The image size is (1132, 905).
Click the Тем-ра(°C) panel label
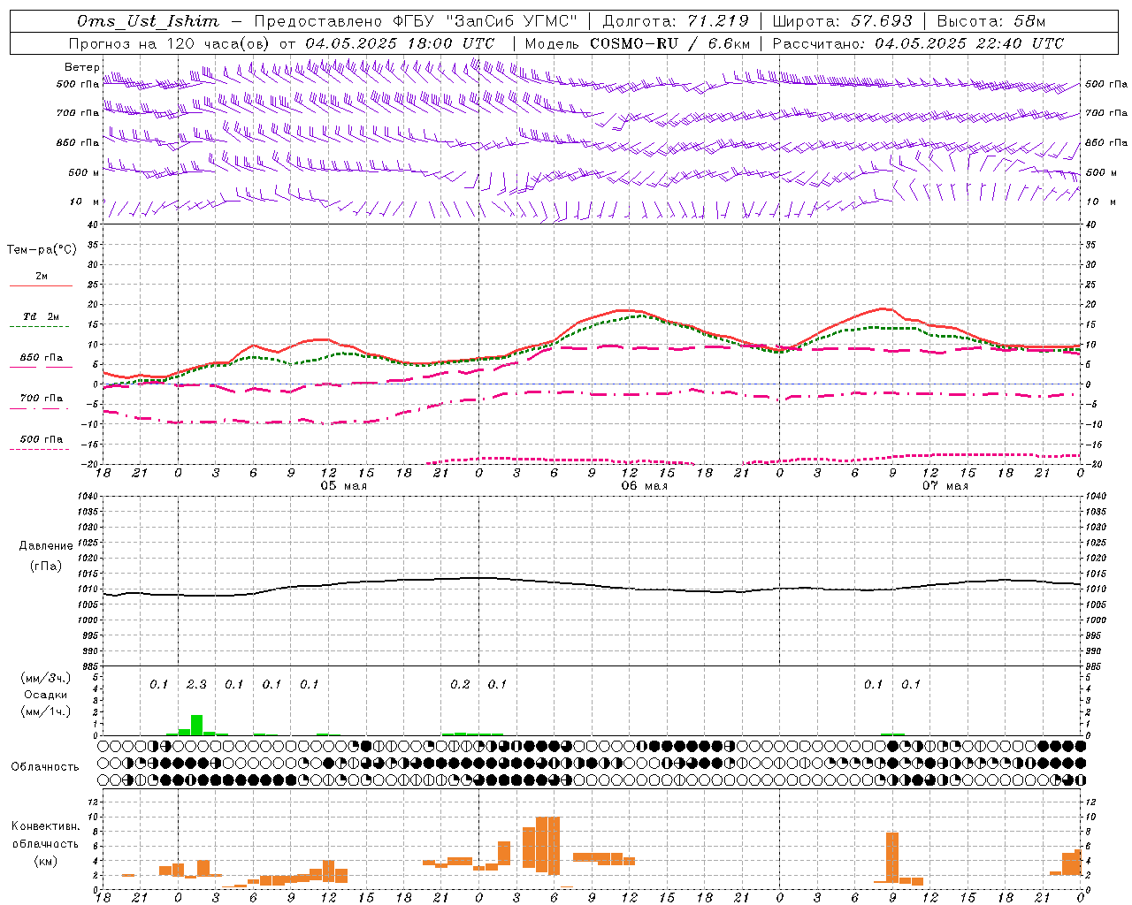click(x=42, y=250)
